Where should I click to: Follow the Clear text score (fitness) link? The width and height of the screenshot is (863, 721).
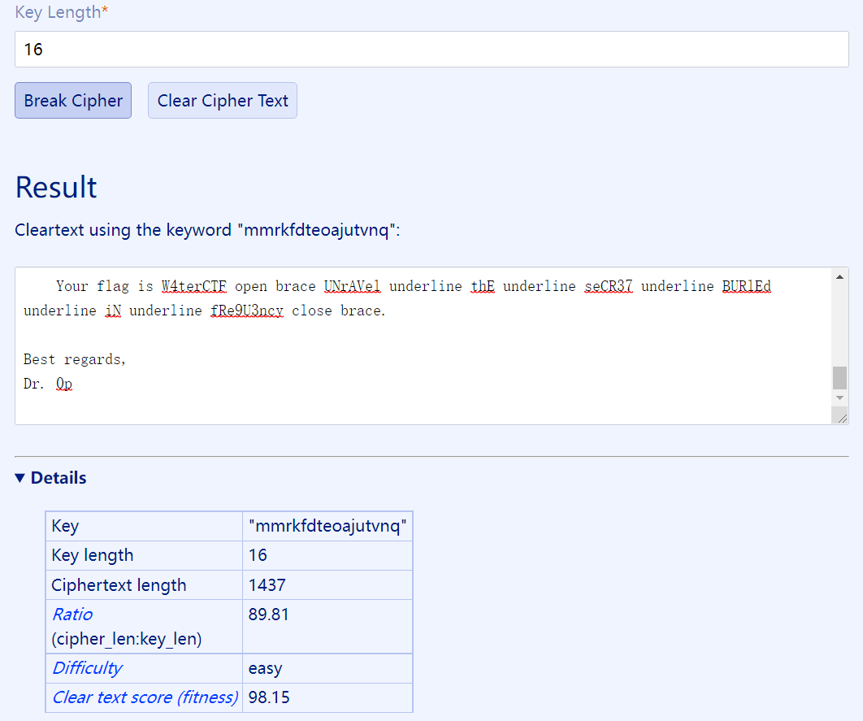click(x=145, y=697)
